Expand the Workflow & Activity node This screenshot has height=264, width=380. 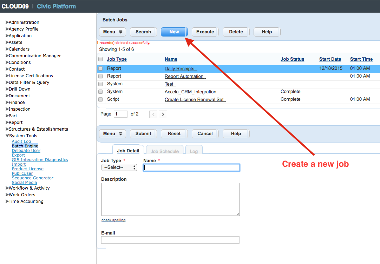[7, 188]
